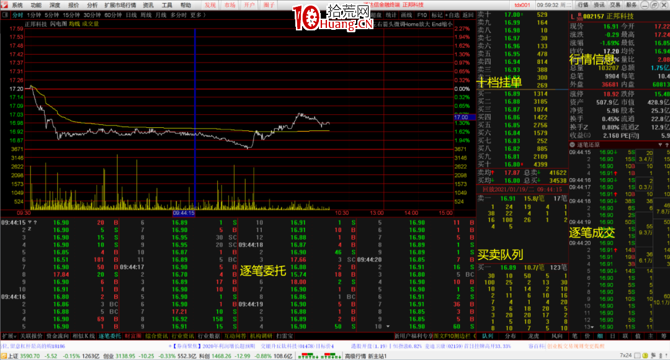Switch to the 财富圈 tab

click(133, 336)
